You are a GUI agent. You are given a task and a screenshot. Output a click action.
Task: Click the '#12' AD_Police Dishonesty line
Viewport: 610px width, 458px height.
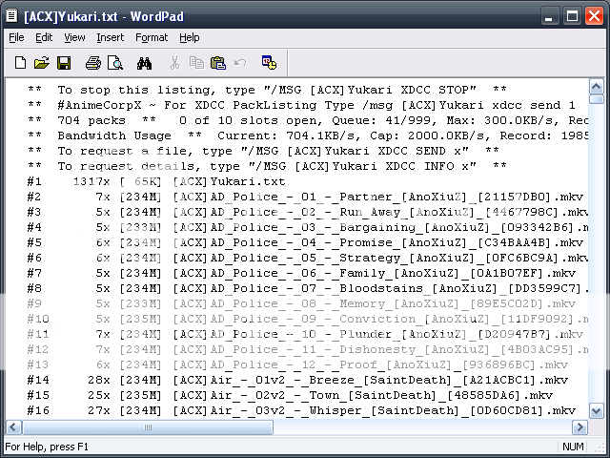pyautogui.click(x=307, y=349)
